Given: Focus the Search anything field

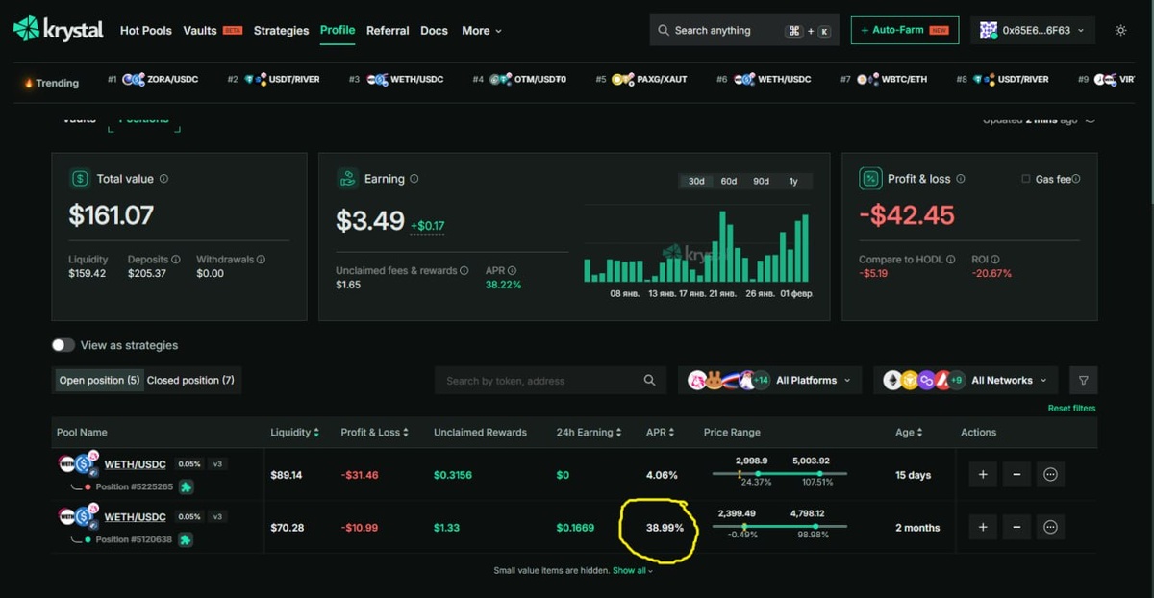Looking at the screenshot, I should pos(744,30).
